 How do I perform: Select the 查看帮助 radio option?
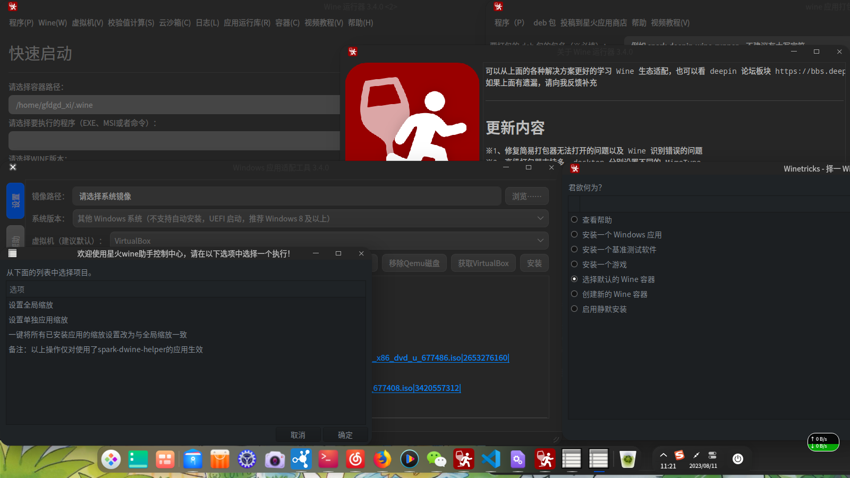point(574,219)
